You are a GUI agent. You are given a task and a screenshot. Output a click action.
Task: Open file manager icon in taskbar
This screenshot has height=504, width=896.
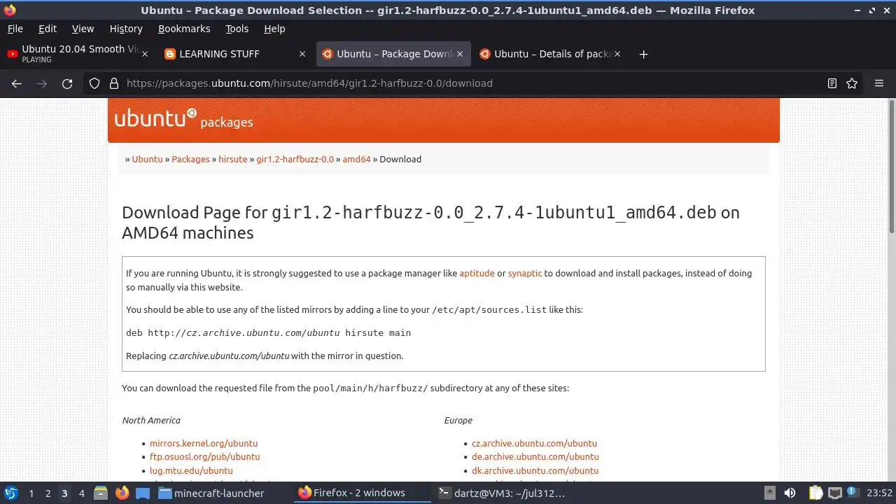[x=101, y=493]
